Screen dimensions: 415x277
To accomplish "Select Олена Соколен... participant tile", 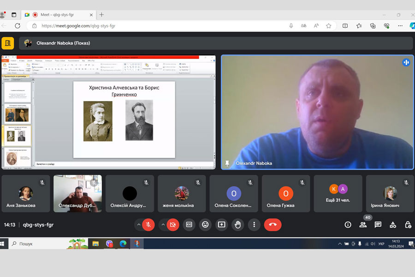I will pos(234,193).
